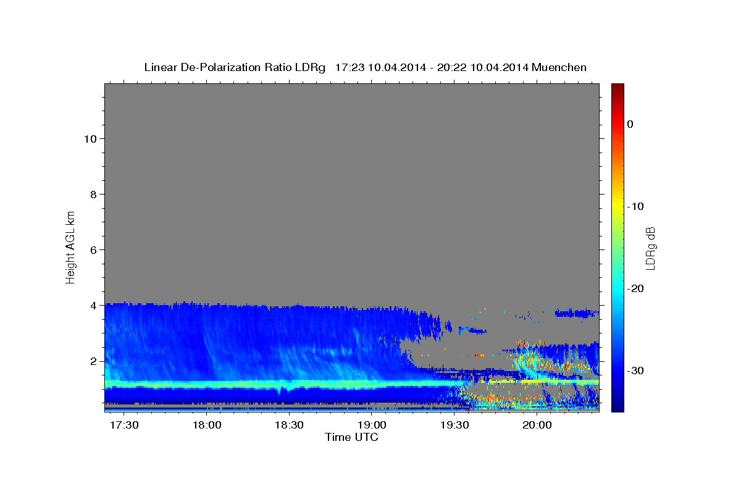The height and width of the screenshot is (494, 741).
Task: Click the height tick label '6'
Action: pos(93,249)
